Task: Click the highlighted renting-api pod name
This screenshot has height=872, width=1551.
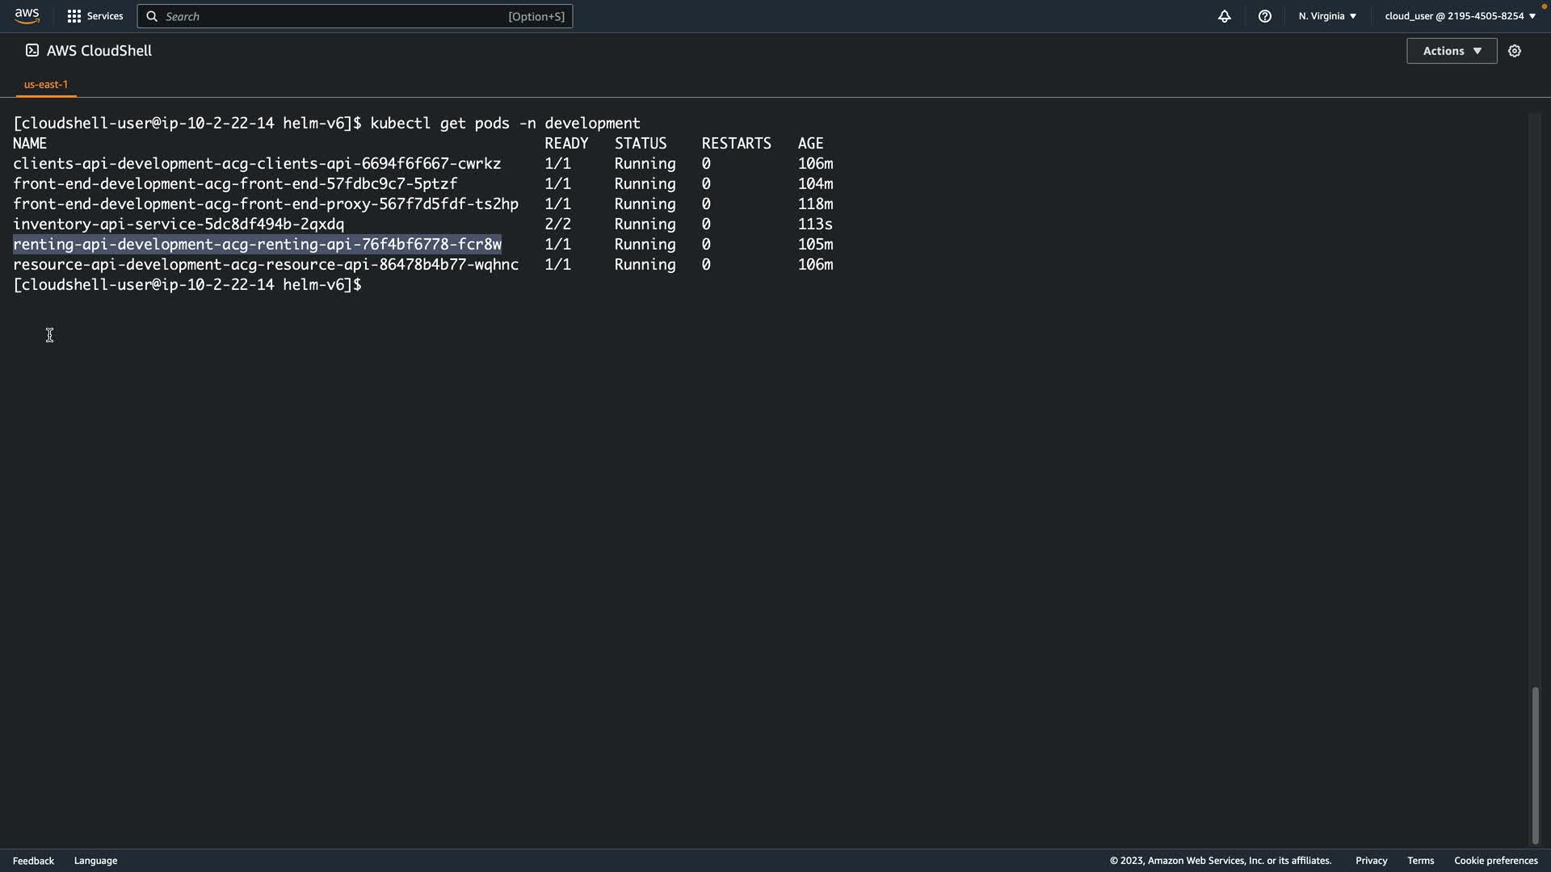Action: click(257, 245)
